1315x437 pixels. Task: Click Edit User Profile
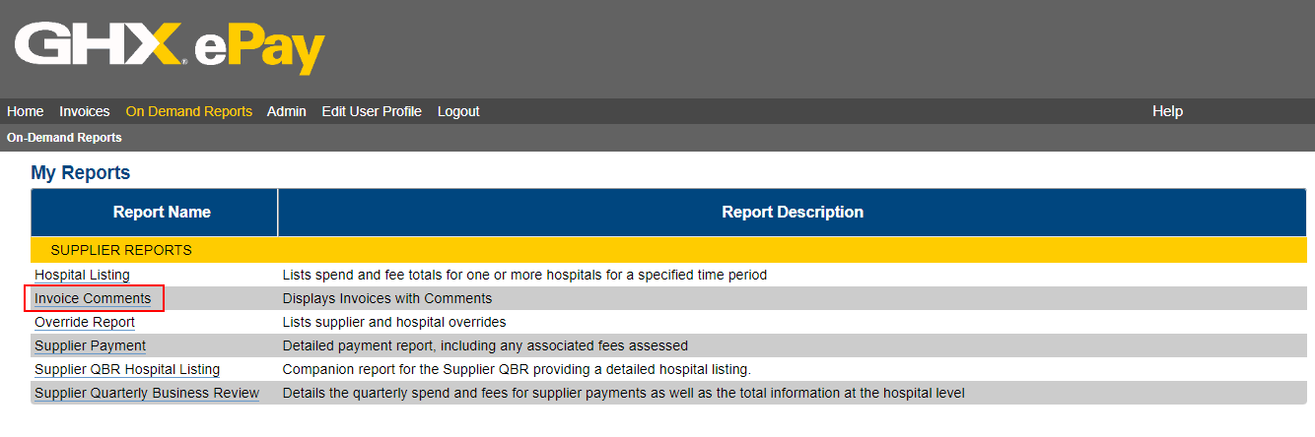371,111
